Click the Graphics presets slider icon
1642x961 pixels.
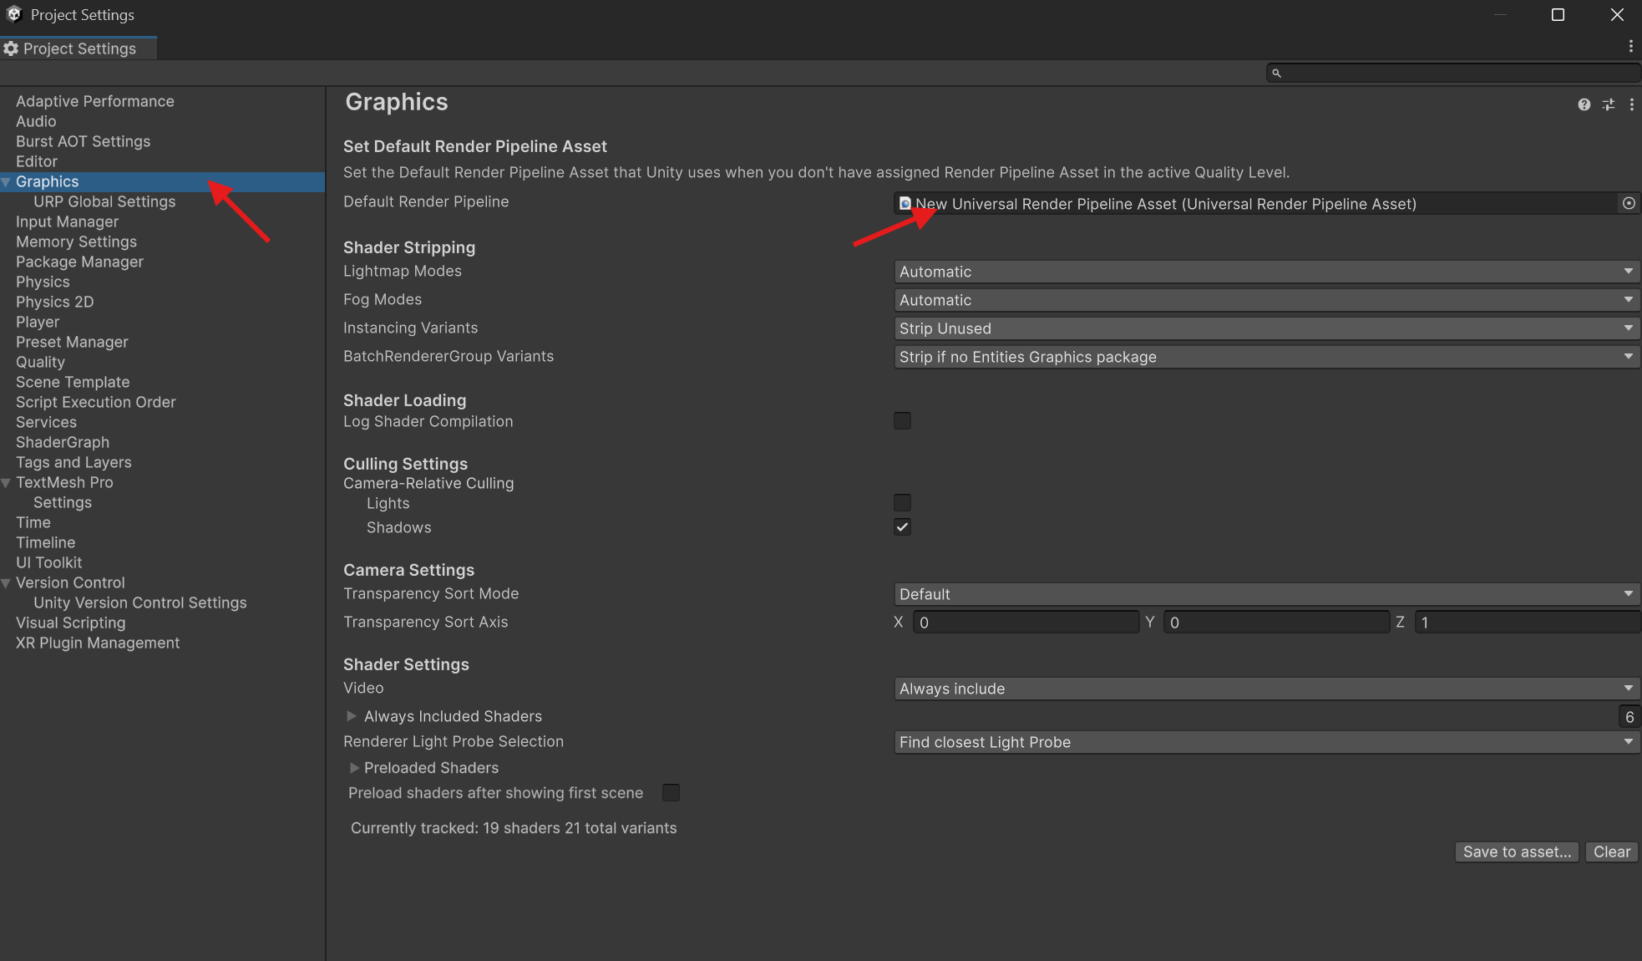(x=1609, y=104)
